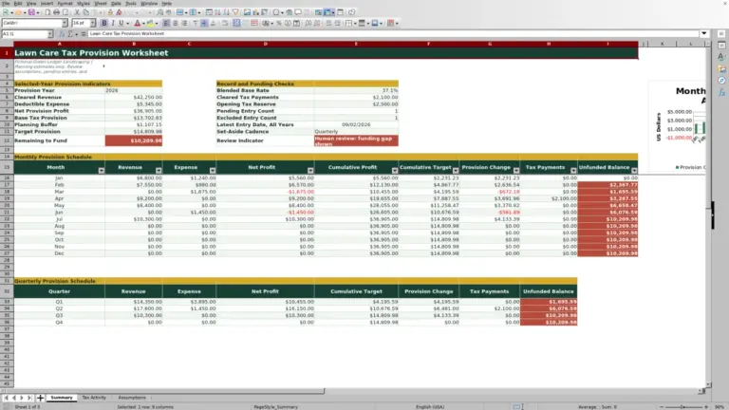The width and height of the screenshot is (729, 410).
Task: Click the Pivot Table icon
Action: pyautogui.click(x=265, y=12)
